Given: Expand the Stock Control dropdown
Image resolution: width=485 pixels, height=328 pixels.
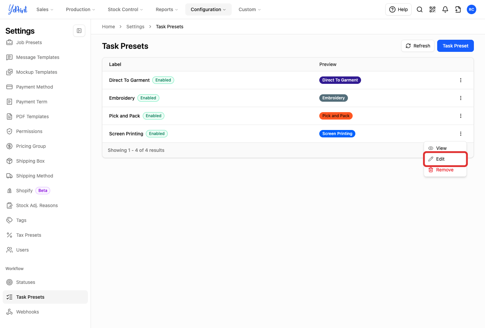Looking at the screenshot, I should click(125, 9).
